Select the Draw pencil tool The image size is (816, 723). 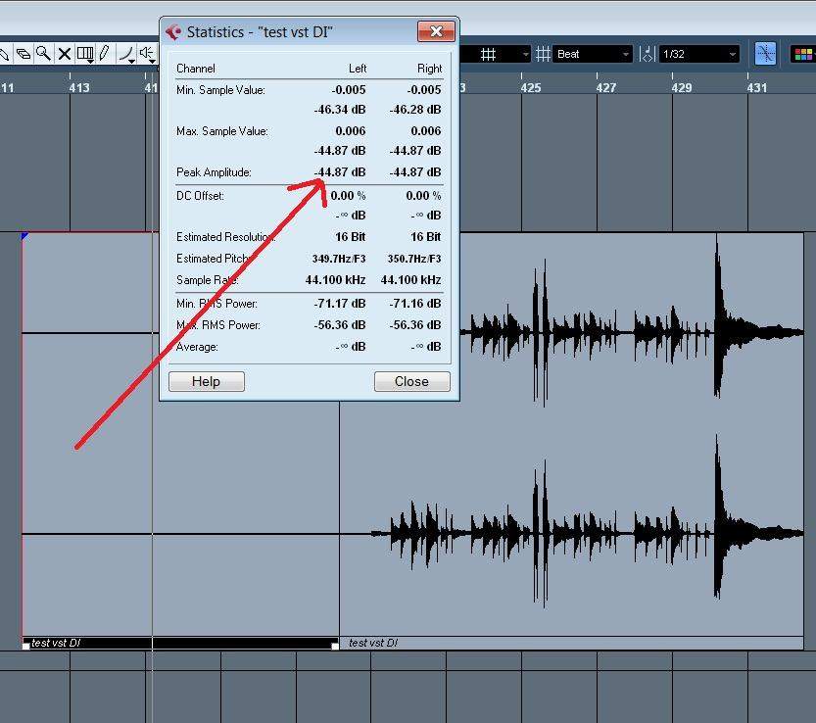(x=105, y=54)
